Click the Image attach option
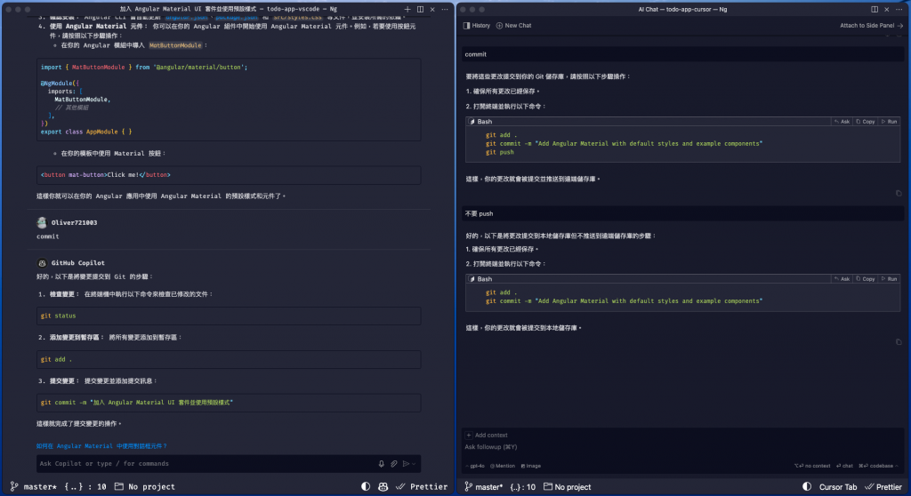 (531, 466)
